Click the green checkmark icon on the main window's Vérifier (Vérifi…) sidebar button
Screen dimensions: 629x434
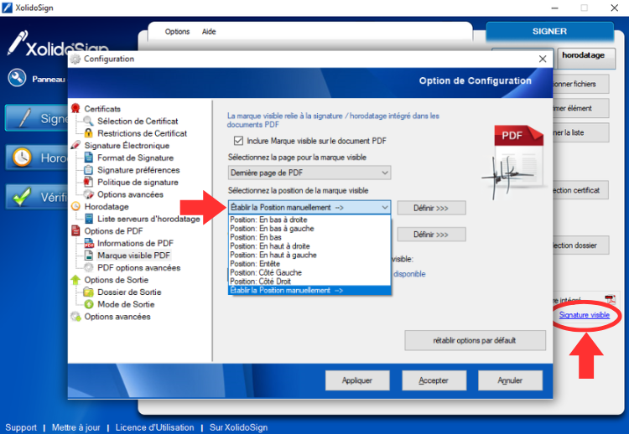coord(21,196)
